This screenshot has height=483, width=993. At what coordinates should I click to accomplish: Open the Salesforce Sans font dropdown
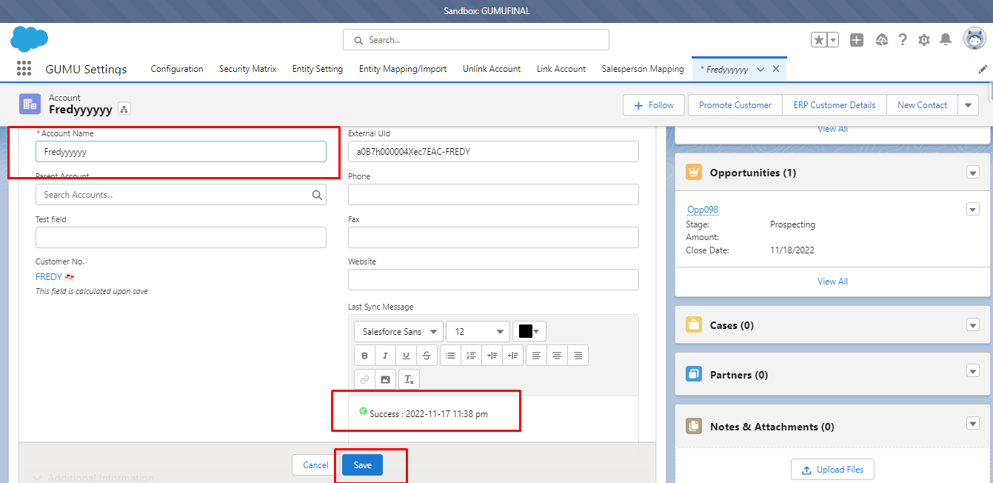[x=398, y=332]
